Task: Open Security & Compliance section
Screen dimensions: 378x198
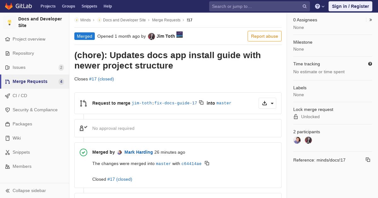Action: (35, 110)
